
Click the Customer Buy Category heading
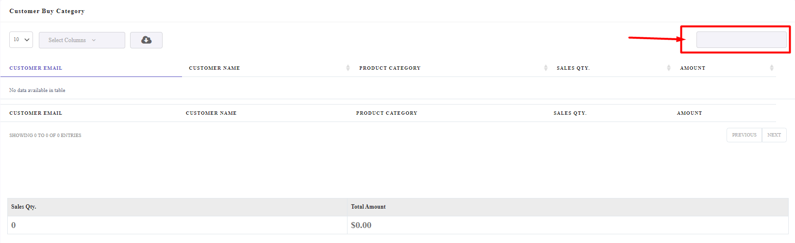point(47,11)
